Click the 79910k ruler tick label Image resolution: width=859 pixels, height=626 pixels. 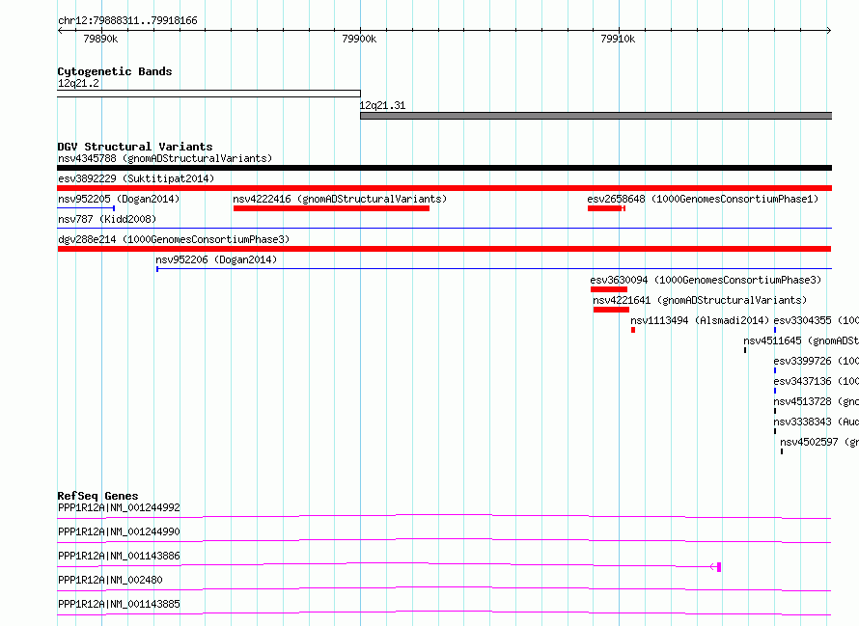tap(618, 39)
